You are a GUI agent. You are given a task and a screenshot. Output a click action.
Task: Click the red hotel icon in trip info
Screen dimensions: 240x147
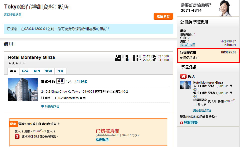183,76
